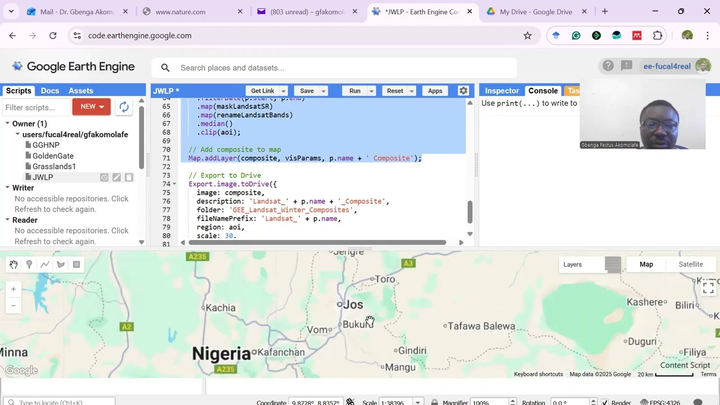
Task: Switch to the Inspector tab
Action: (x=502, y=91)
